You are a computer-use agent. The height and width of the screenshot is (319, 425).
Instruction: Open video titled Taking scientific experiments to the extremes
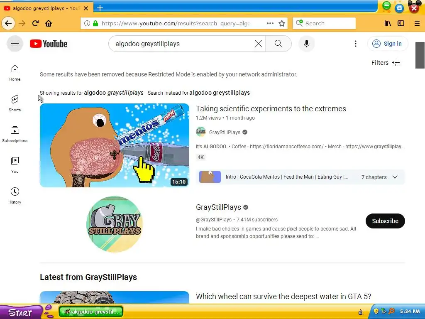tap(271, 109)
